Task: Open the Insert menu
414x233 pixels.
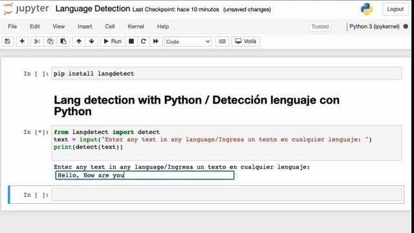Action: coord(85,27)
